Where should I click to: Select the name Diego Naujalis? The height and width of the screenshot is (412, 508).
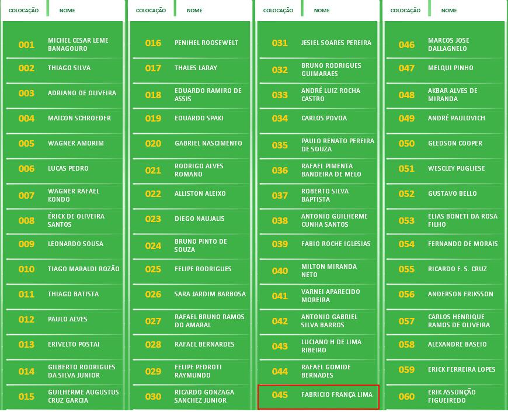coord(199,219)
